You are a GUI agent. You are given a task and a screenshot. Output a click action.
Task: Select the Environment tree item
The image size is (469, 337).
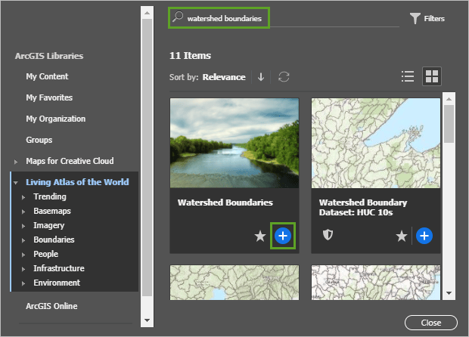57,283
